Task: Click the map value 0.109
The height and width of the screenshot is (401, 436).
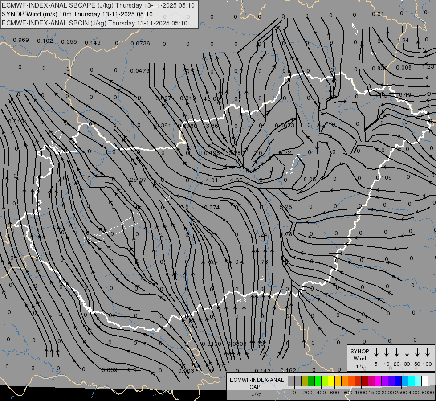Action: [x=384, y=177]
